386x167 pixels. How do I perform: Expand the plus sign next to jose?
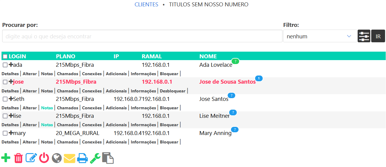[11, 82]
